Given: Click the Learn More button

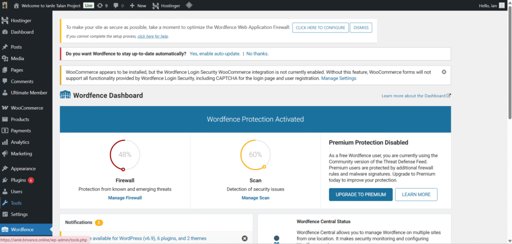Looking at the screenshot, I should pyautogui.click(x=416, y=194).
